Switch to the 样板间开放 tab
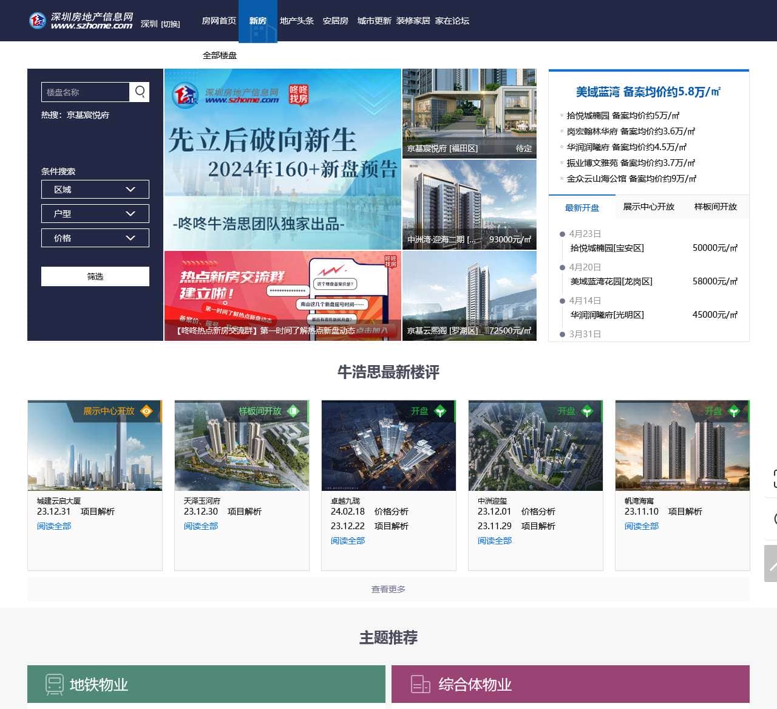The image size is (777, 709). click(715, 207)
